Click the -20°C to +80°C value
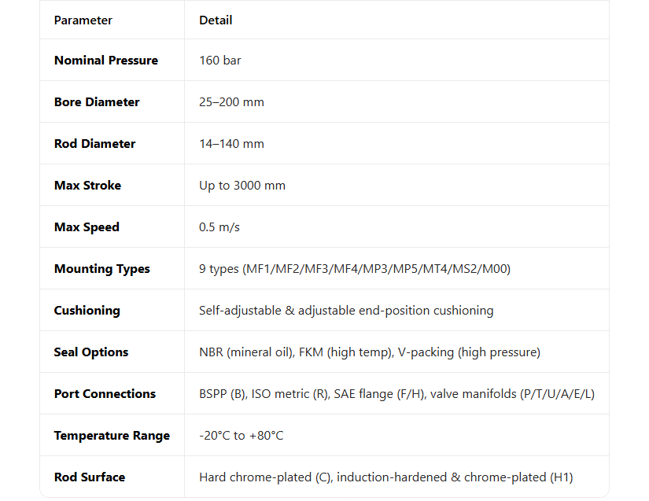 (241, 436)
